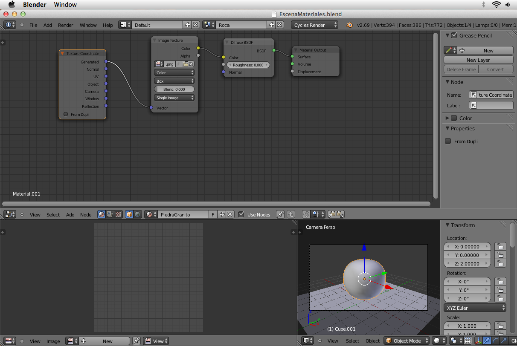The height and width of the screenshot is (346, 517).
Task: Click New Layer button
Action: click(478, 60)
